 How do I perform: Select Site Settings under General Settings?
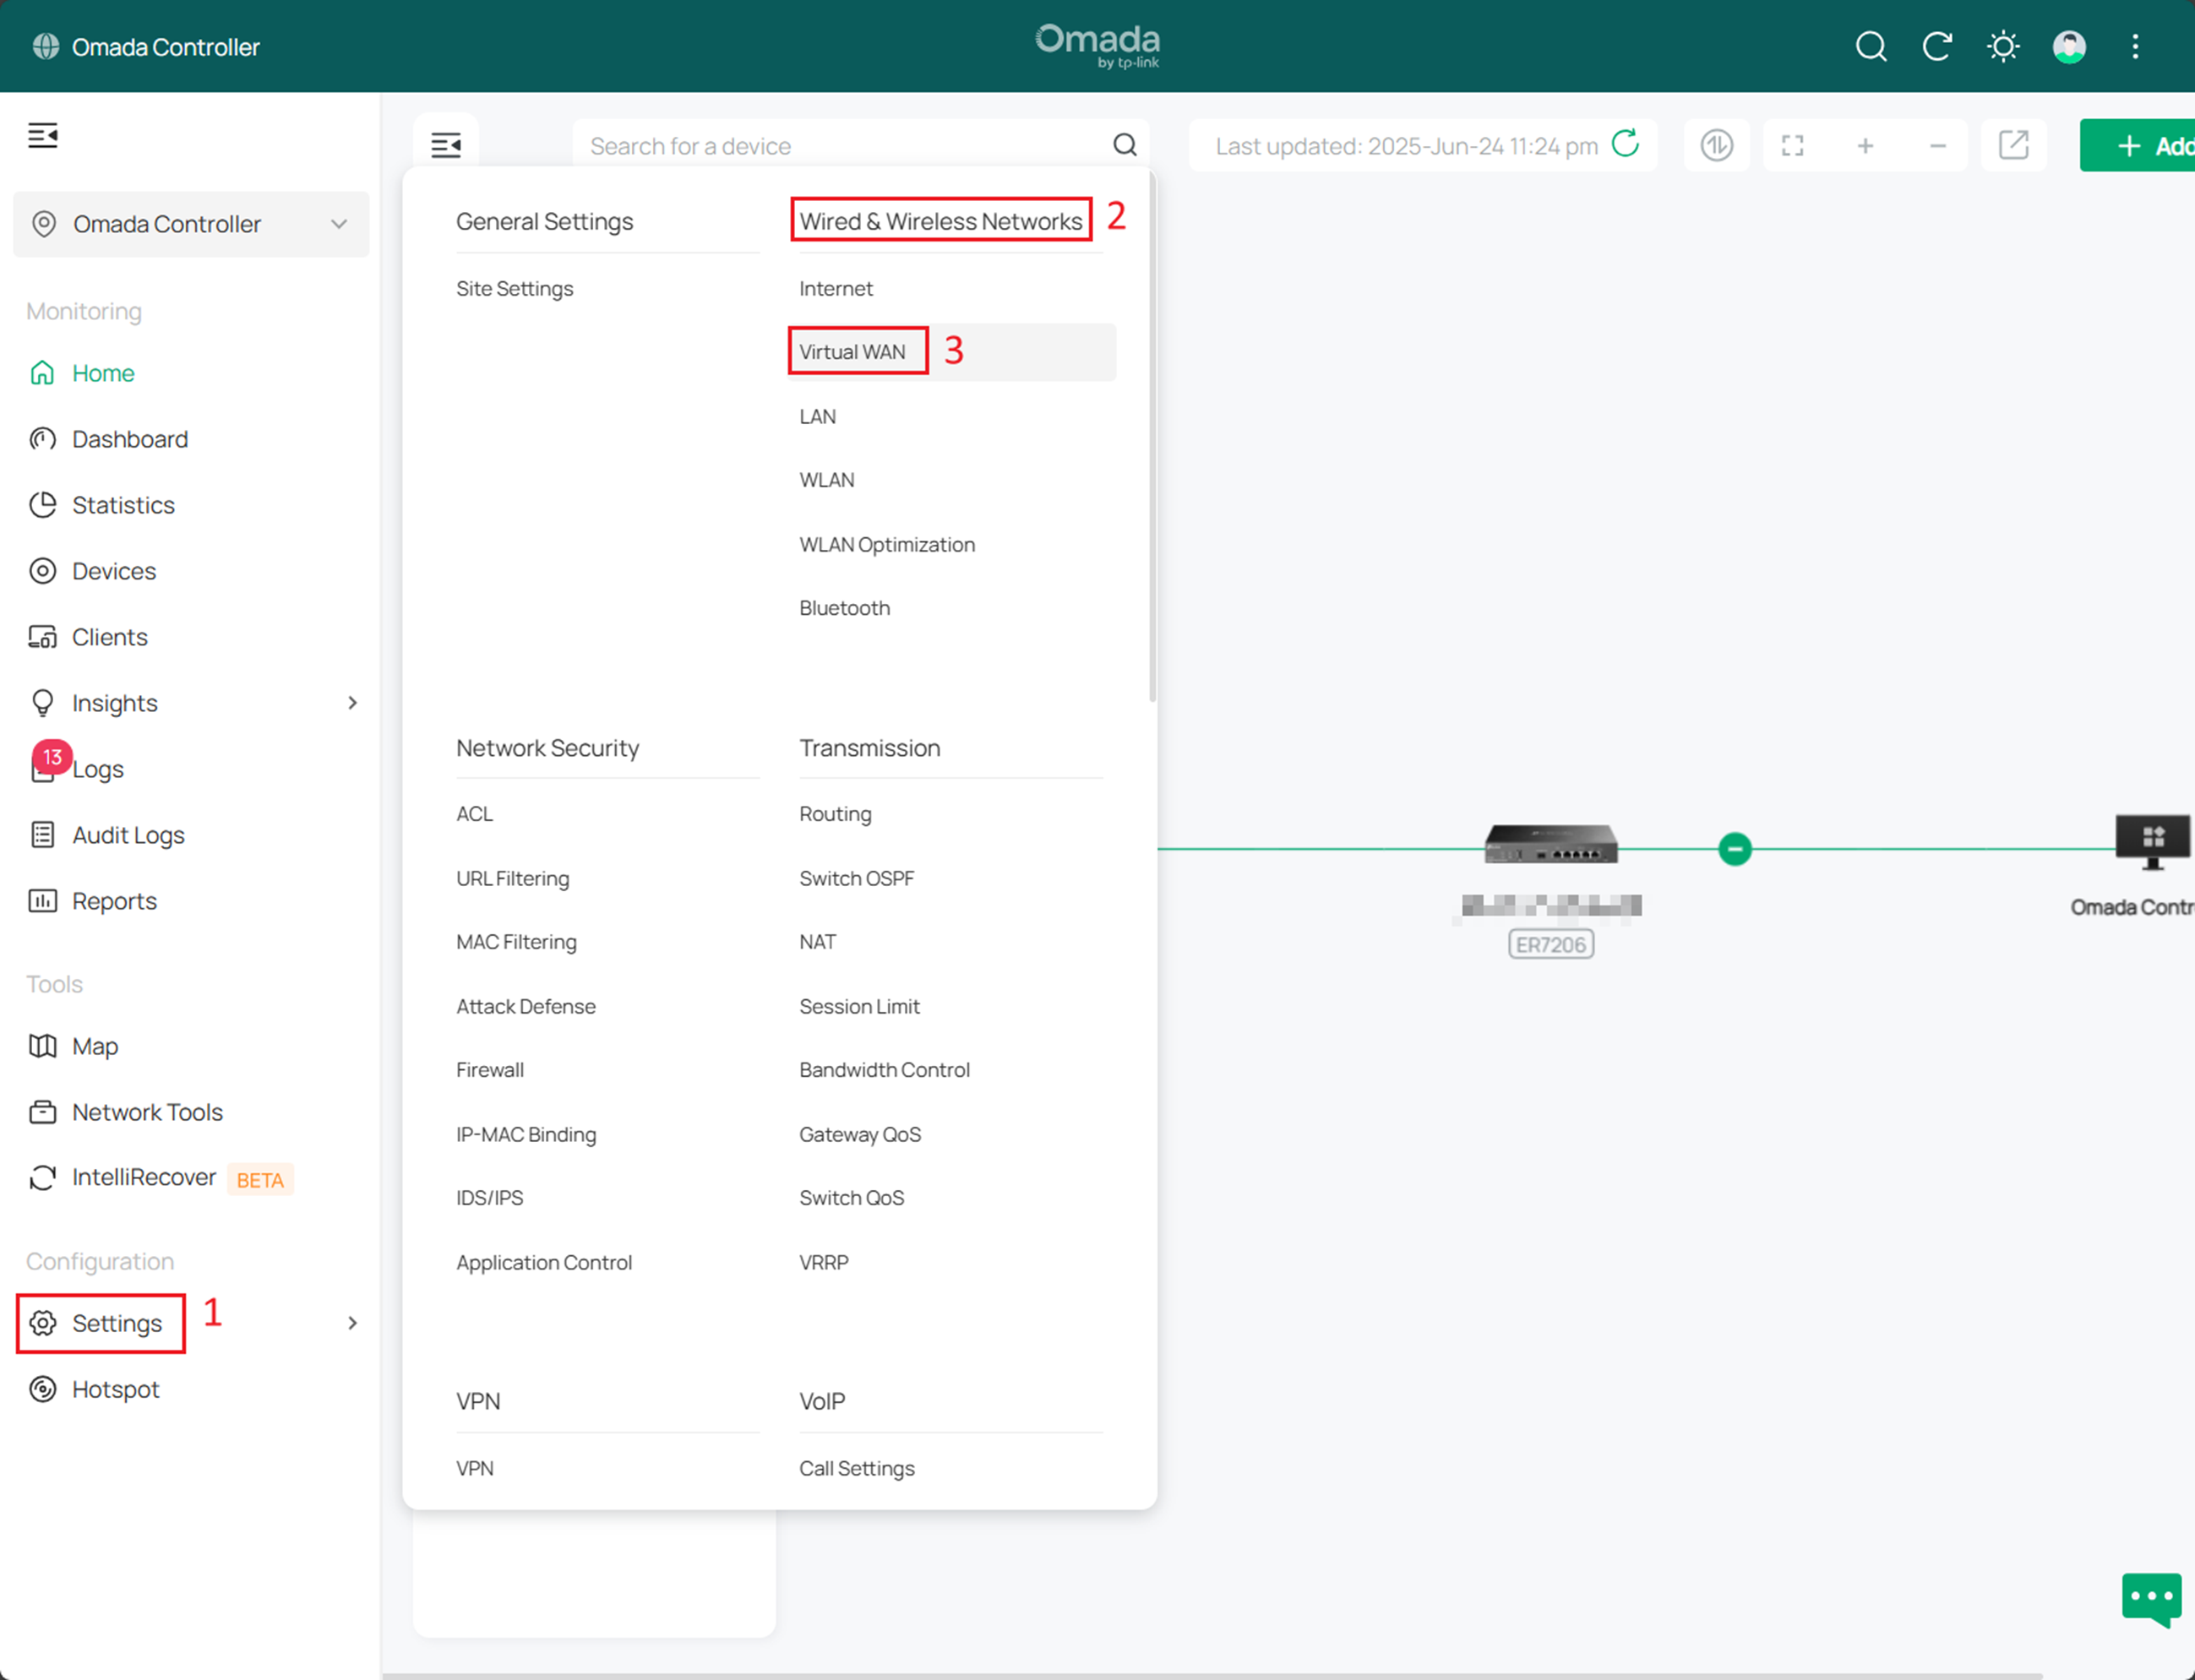(515, 288)
